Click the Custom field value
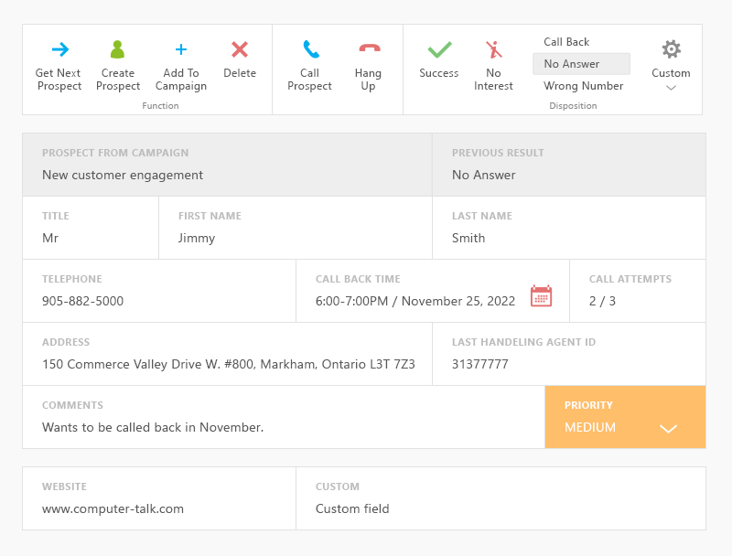 coord(352,508)
